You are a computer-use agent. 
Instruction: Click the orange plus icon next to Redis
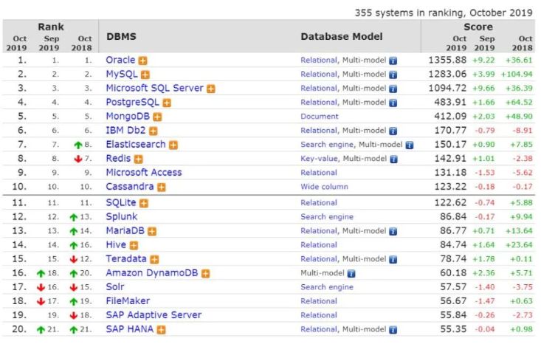138,159
